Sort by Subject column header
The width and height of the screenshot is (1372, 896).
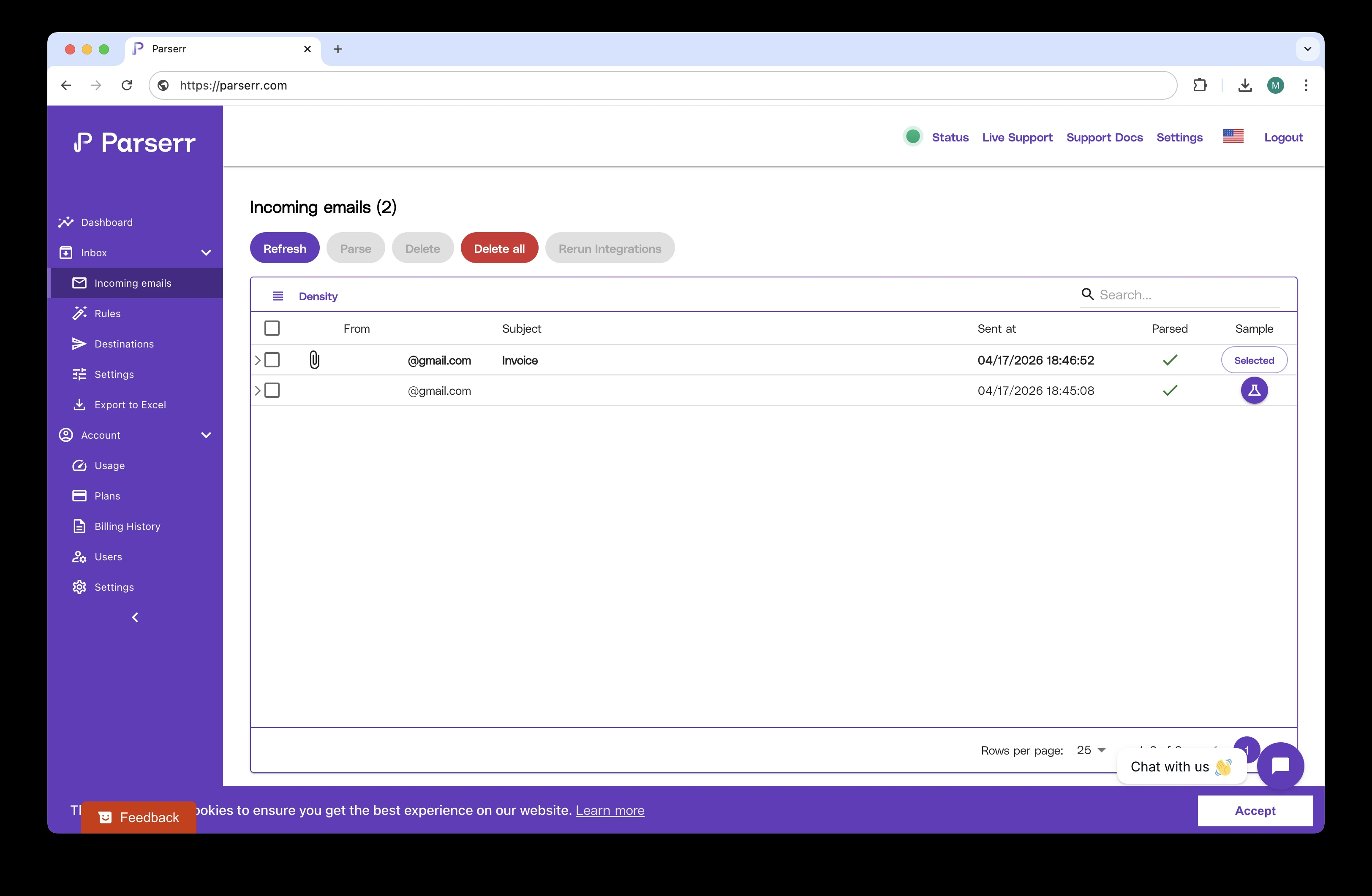coord(522,329)
